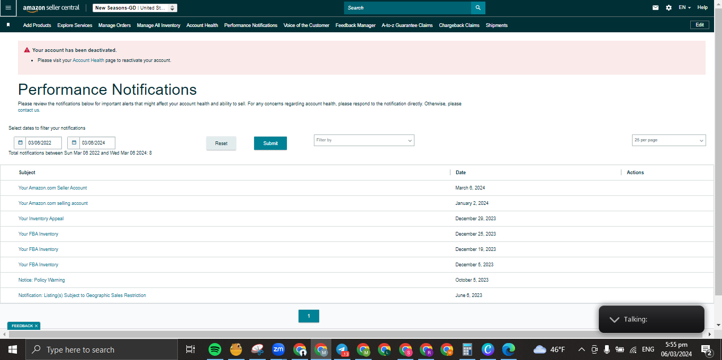Open Chrome profile S on the taskbar
Viewport: 722px width, 360px height.
(405, 349)
